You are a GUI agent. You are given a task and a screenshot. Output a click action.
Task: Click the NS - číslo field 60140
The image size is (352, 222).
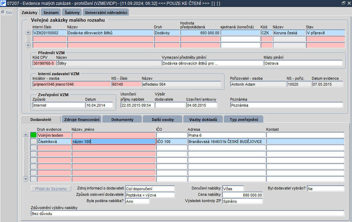pos(127,84)
